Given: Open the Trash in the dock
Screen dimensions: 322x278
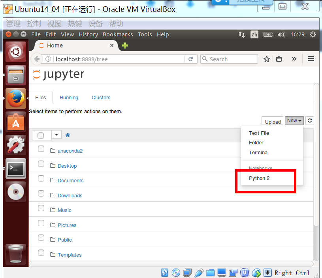Looking at the screenshot, I should (16, 254).
